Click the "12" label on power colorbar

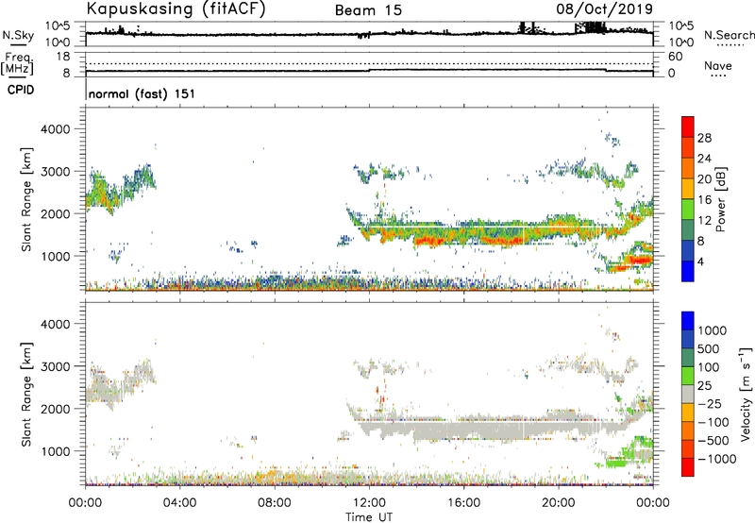click(x=704, y=221)
